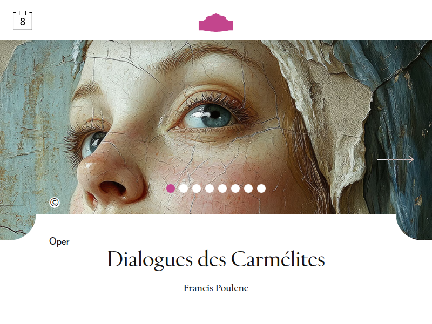
Task: Select the last carousel dot
Action: 261,188
